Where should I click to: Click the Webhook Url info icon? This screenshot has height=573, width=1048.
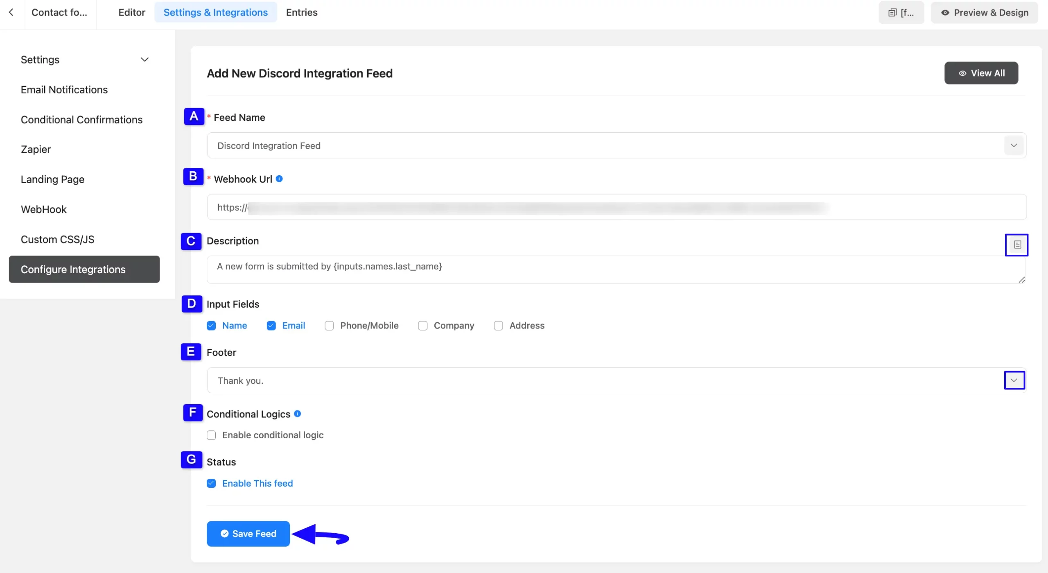[x=279, y=179]
